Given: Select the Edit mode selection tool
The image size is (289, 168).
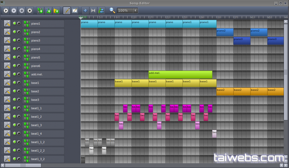Looking at the screenshot, I should (75, 11).
